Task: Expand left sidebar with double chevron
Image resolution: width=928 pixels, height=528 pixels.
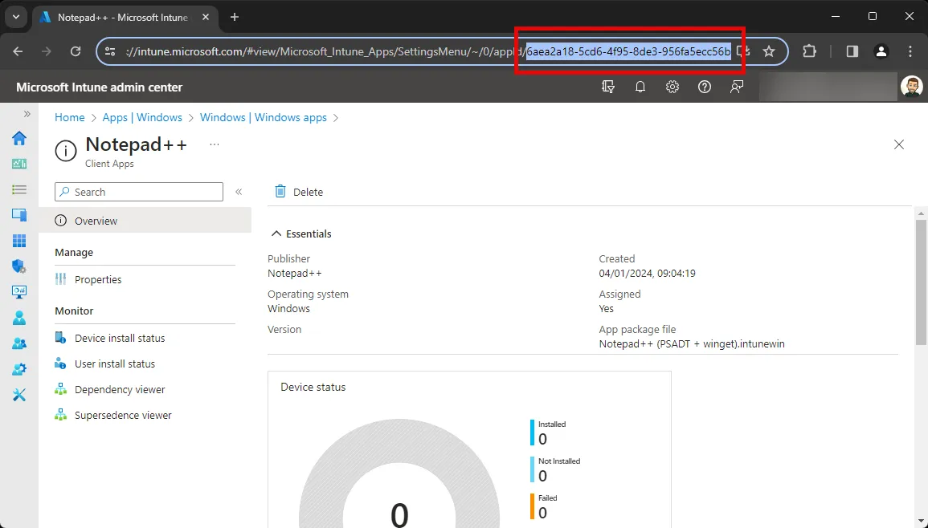Action: tap(27, 114)
